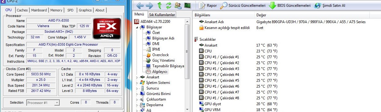
Task: Click the AMD FX processor logo
Action: point(107,29)
